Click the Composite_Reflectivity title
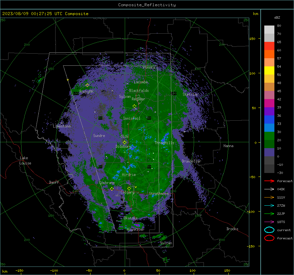 147,5
